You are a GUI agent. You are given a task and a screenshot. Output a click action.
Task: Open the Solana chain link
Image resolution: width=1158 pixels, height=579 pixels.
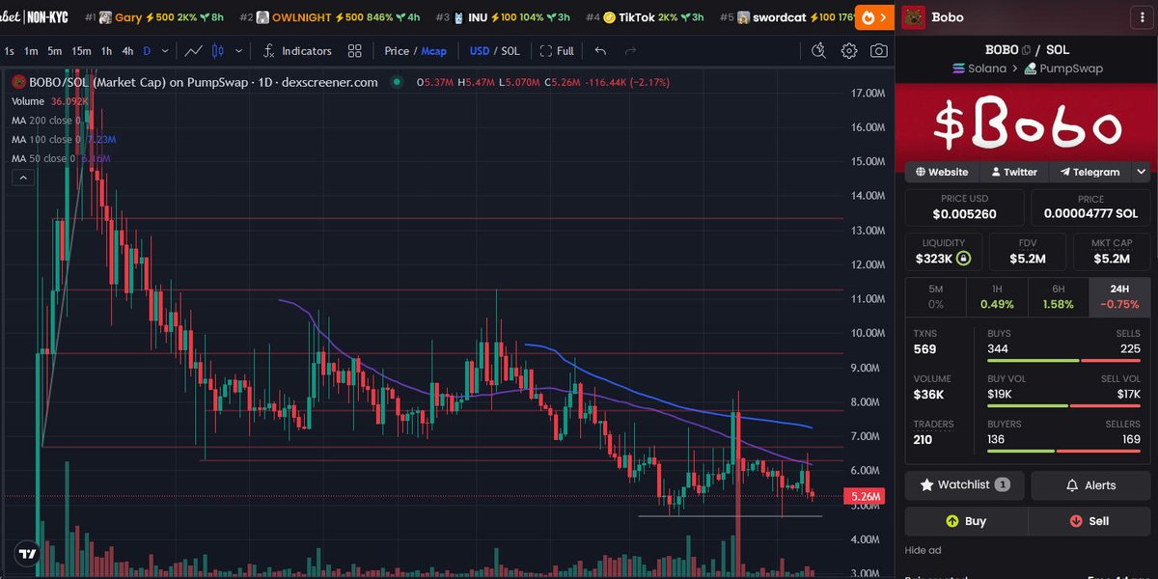(x=979, y=69)
